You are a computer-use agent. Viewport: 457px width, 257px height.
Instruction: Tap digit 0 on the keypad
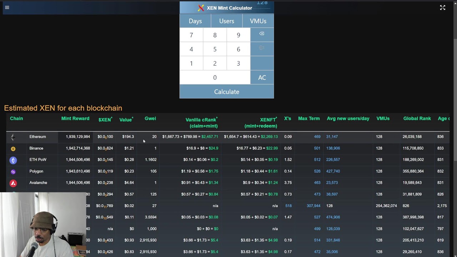click(215, 77)
